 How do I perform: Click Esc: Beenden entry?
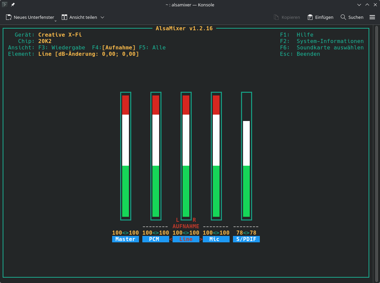pyautogui.click(x=300, y=54)
